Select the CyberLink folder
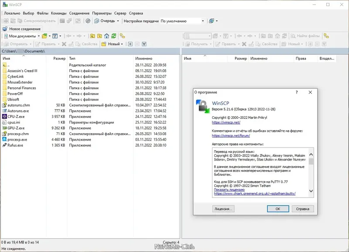This screenshot has width=349, height=252. point(90,77)
